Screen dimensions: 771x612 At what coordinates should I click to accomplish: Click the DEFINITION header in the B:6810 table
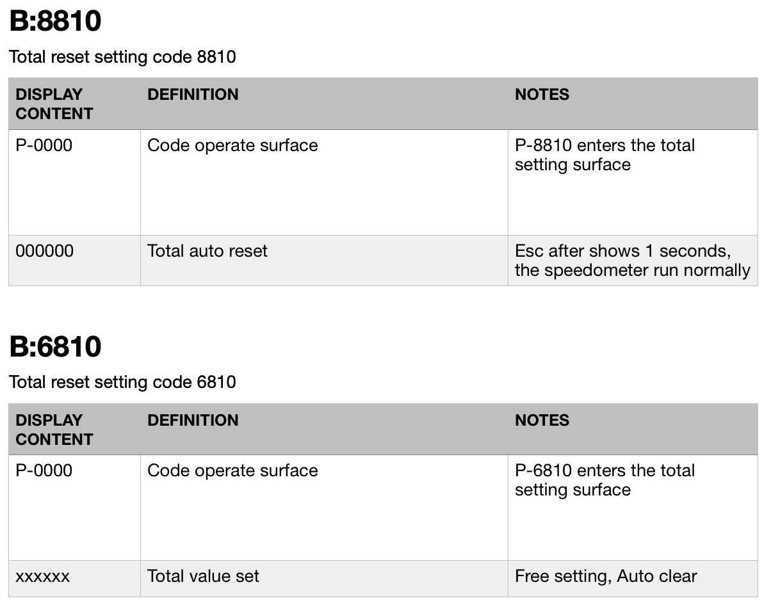coord(193,420)
